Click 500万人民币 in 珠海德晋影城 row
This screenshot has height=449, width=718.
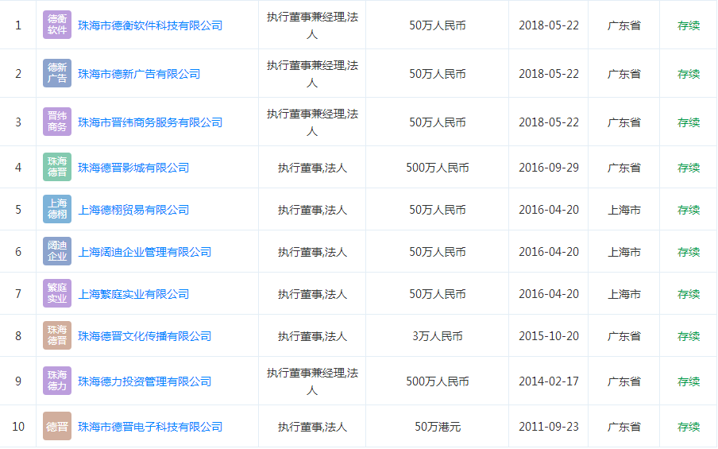click(438, 168)
